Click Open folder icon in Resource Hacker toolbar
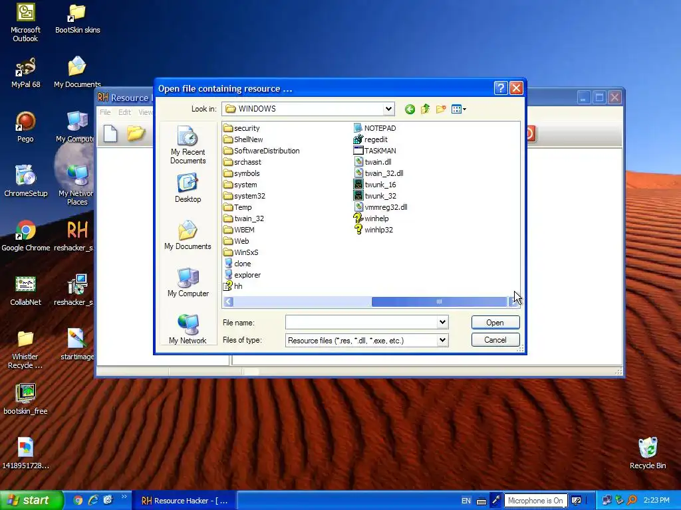The width and height of the screenshot is (681, 510). [136, 133]
